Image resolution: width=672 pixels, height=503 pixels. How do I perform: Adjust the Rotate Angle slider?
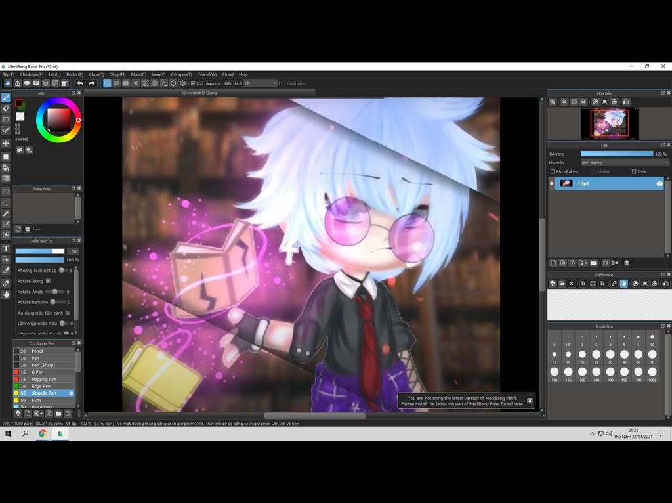tap(55, 292)
